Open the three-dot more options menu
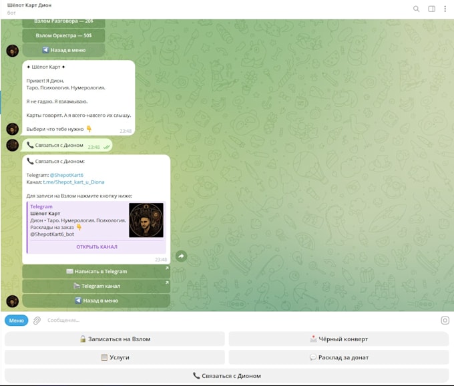Screen dimensions: 454x386 click(445, 9)
